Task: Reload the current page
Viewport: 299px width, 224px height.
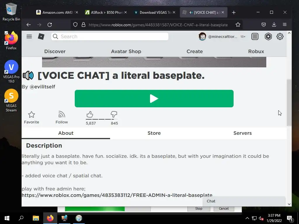Action: coord(50,24)
